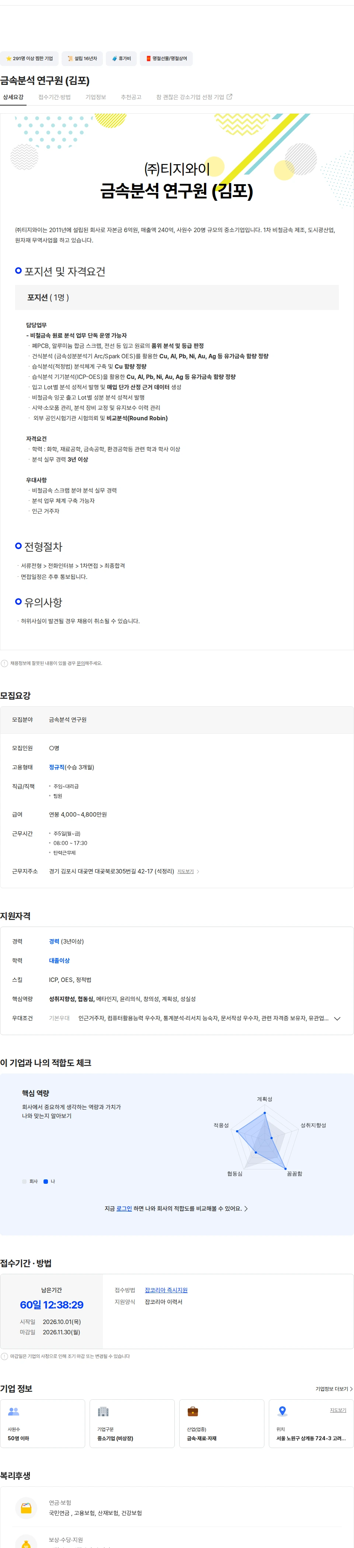Expand the 우대조건 list with the chevron
354x1548 pixels.
337,1018
